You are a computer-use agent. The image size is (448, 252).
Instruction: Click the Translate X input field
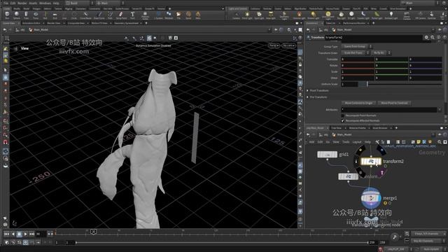(358, 59)
